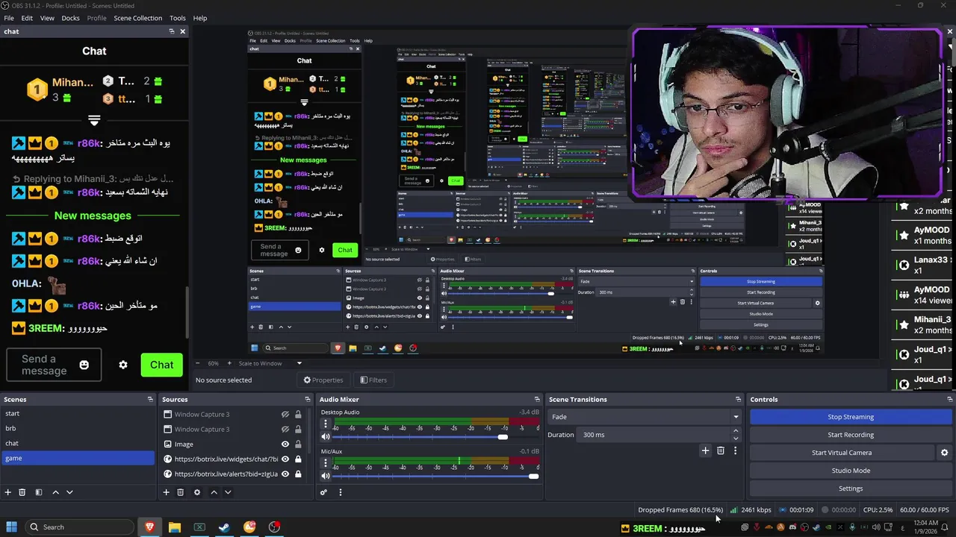The width and height of the screenshot is (956, 537).
Task: Remove the configurable transition with trash icon
Action: click(721, 450)
